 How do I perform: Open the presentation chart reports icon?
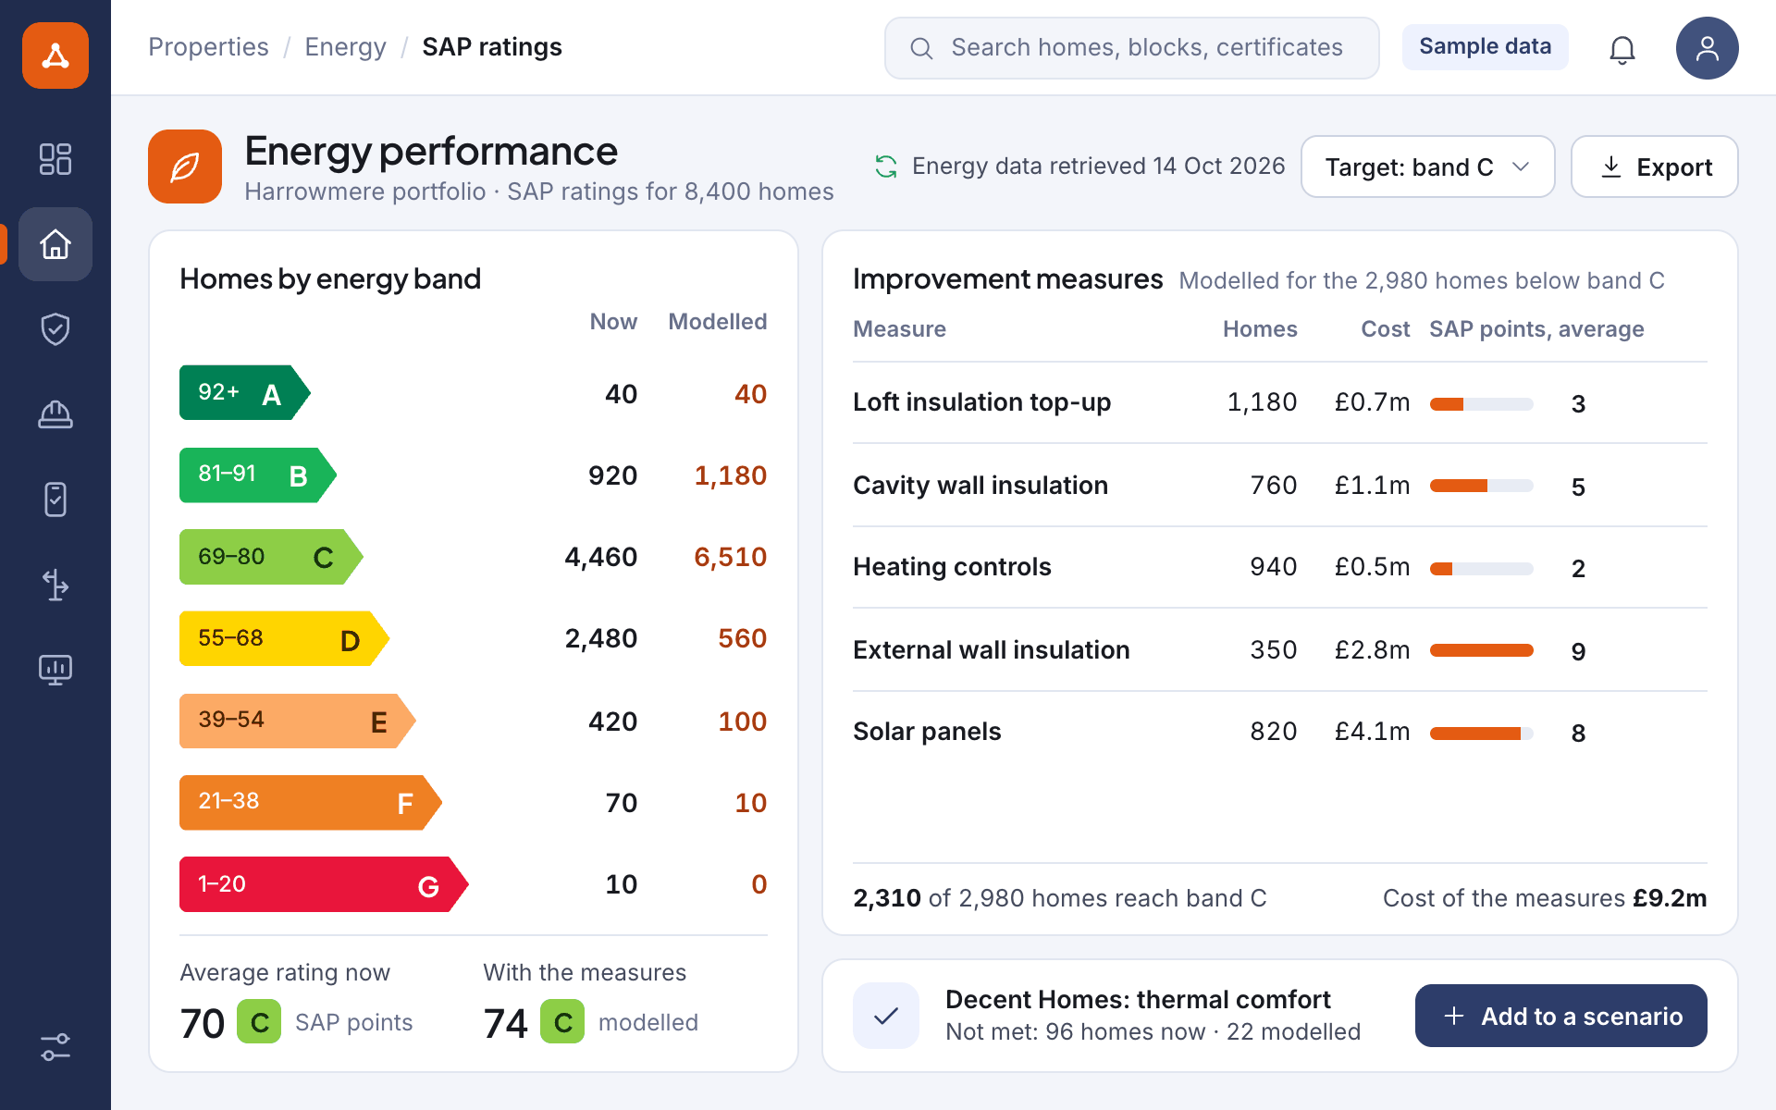(x=55, y=670)
